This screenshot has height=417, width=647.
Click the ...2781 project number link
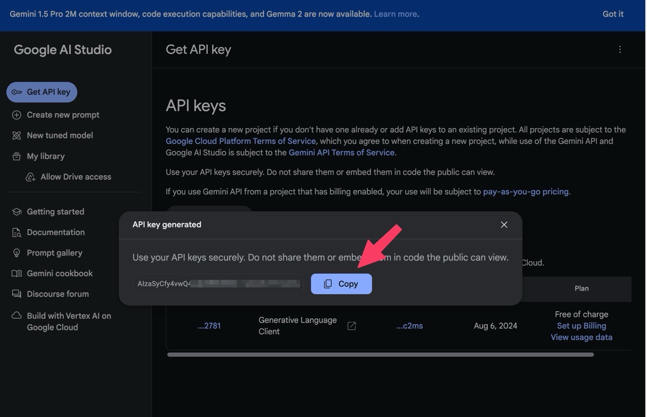(x=209, y=326)
